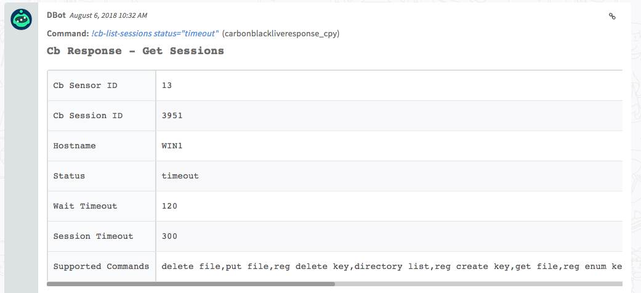Screen dimensions: 641x293
Task: Click the sensor ID value 13
Action: point(167,86)
